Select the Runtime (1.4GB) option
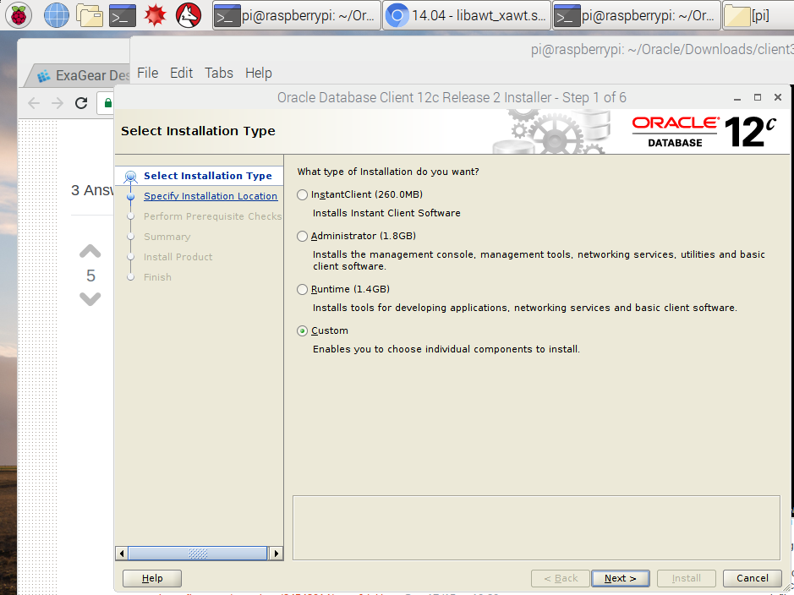 click(343, 289)
